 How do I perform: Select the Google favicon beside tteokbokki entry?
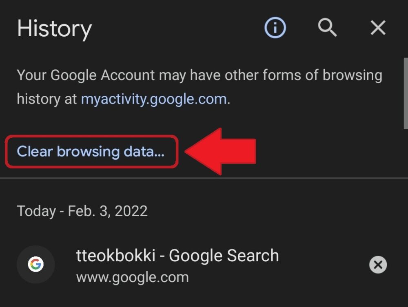point(36,265)
